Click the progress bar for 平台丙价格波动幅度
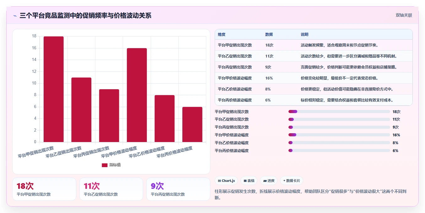Screen dimensions: 425x213 click(x=339, y=151)
